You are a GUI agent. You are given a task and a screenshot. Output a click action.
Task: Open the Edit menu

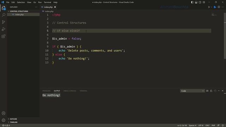pos(13,2)
